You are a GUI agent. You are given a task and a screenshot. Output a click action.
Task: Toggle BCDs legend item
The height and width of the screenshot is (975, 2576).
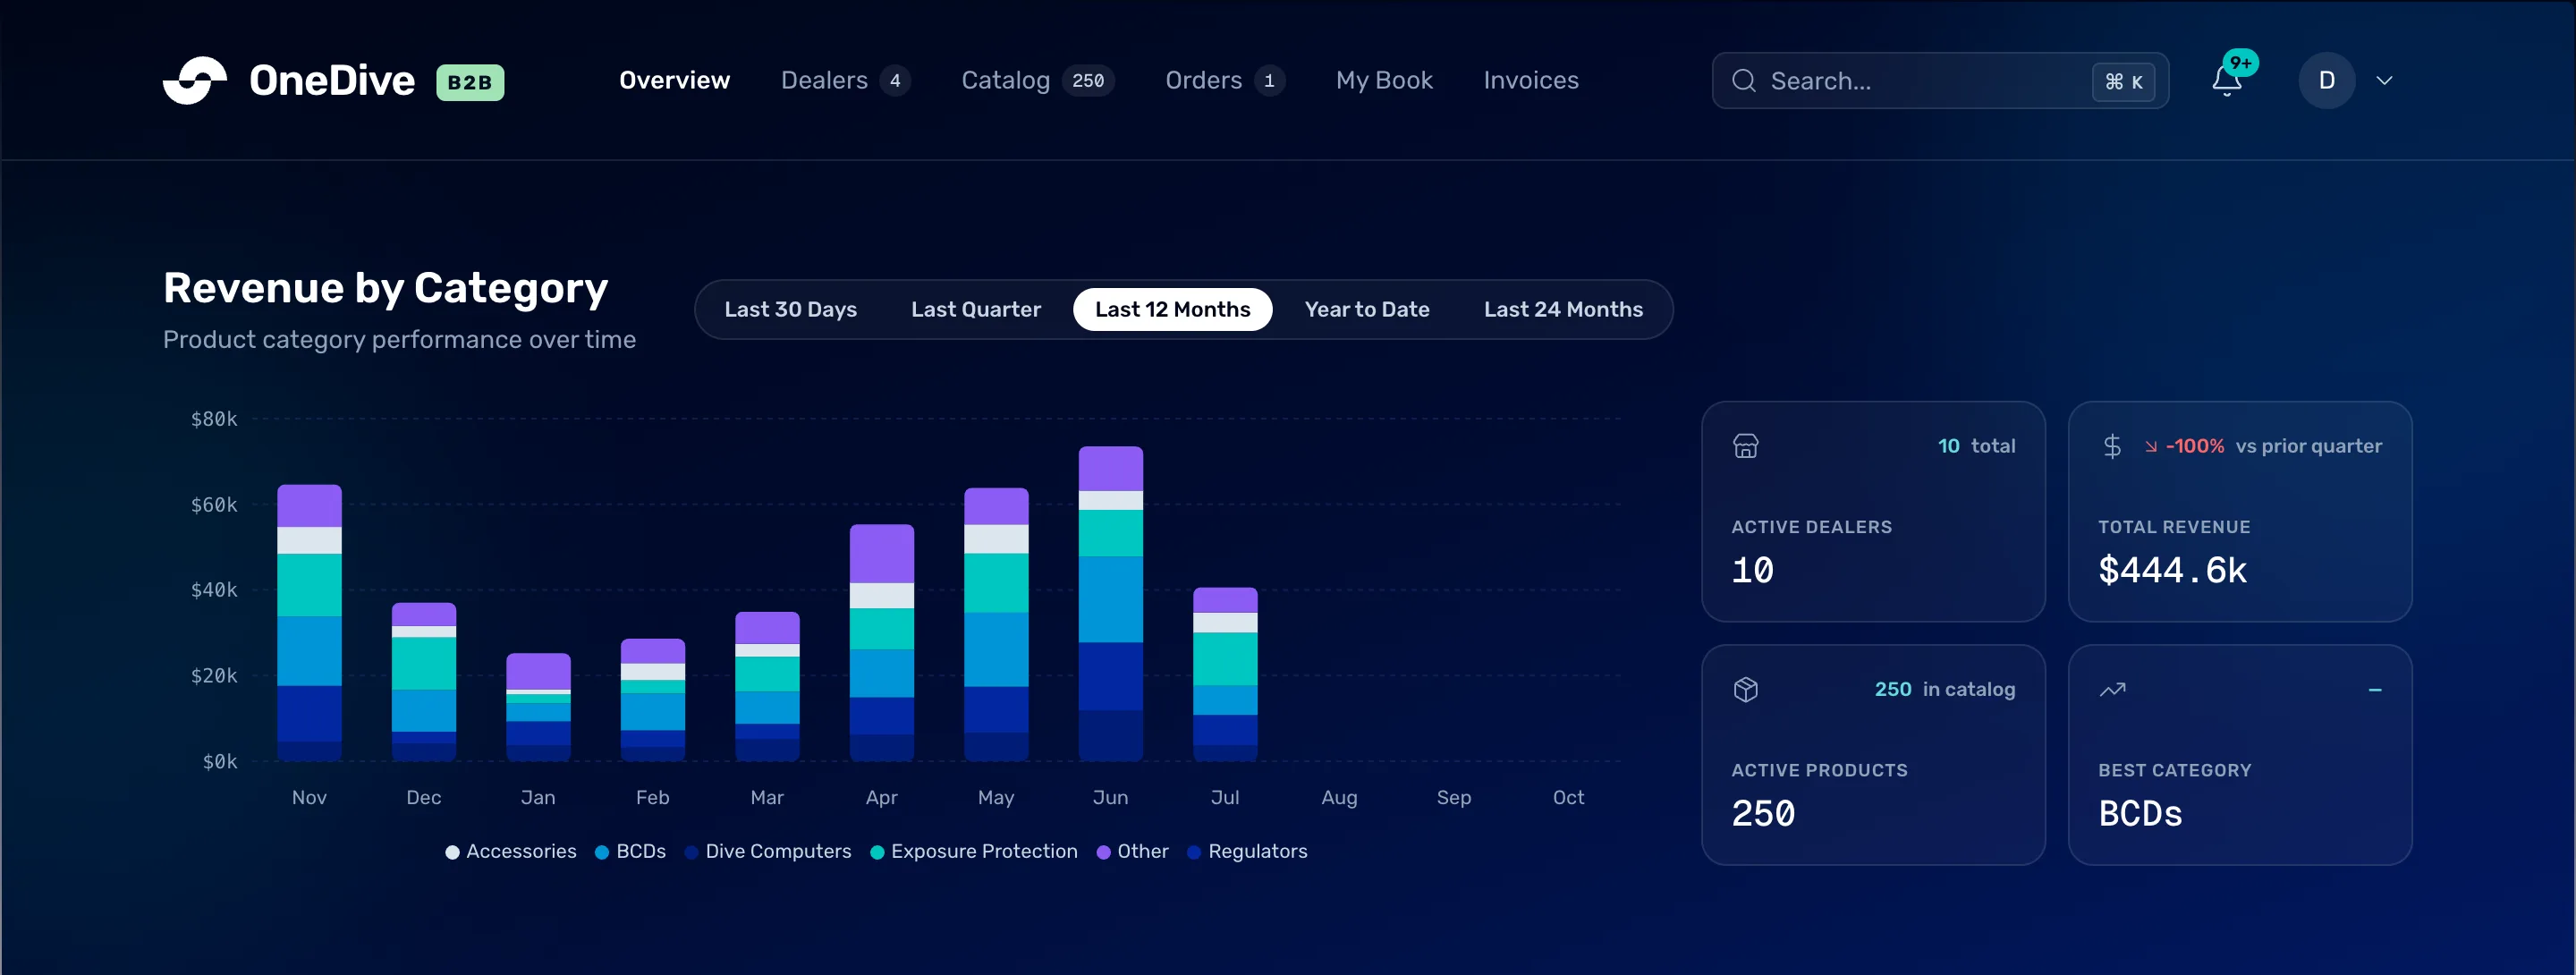pos(630,851)
